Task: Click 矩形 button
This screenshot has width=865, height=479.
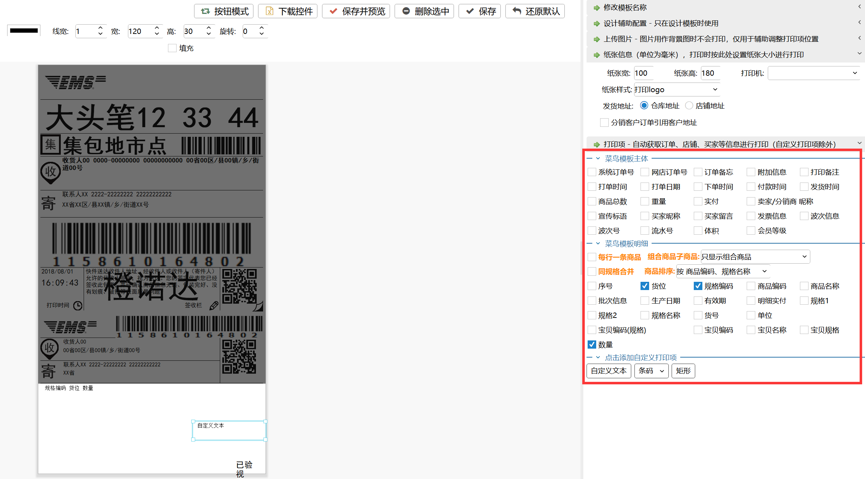Action: tap(683, 371)
